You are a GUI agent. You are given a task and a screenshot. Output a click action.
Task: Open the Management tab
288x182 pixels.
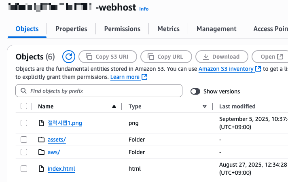pos(216,29)
